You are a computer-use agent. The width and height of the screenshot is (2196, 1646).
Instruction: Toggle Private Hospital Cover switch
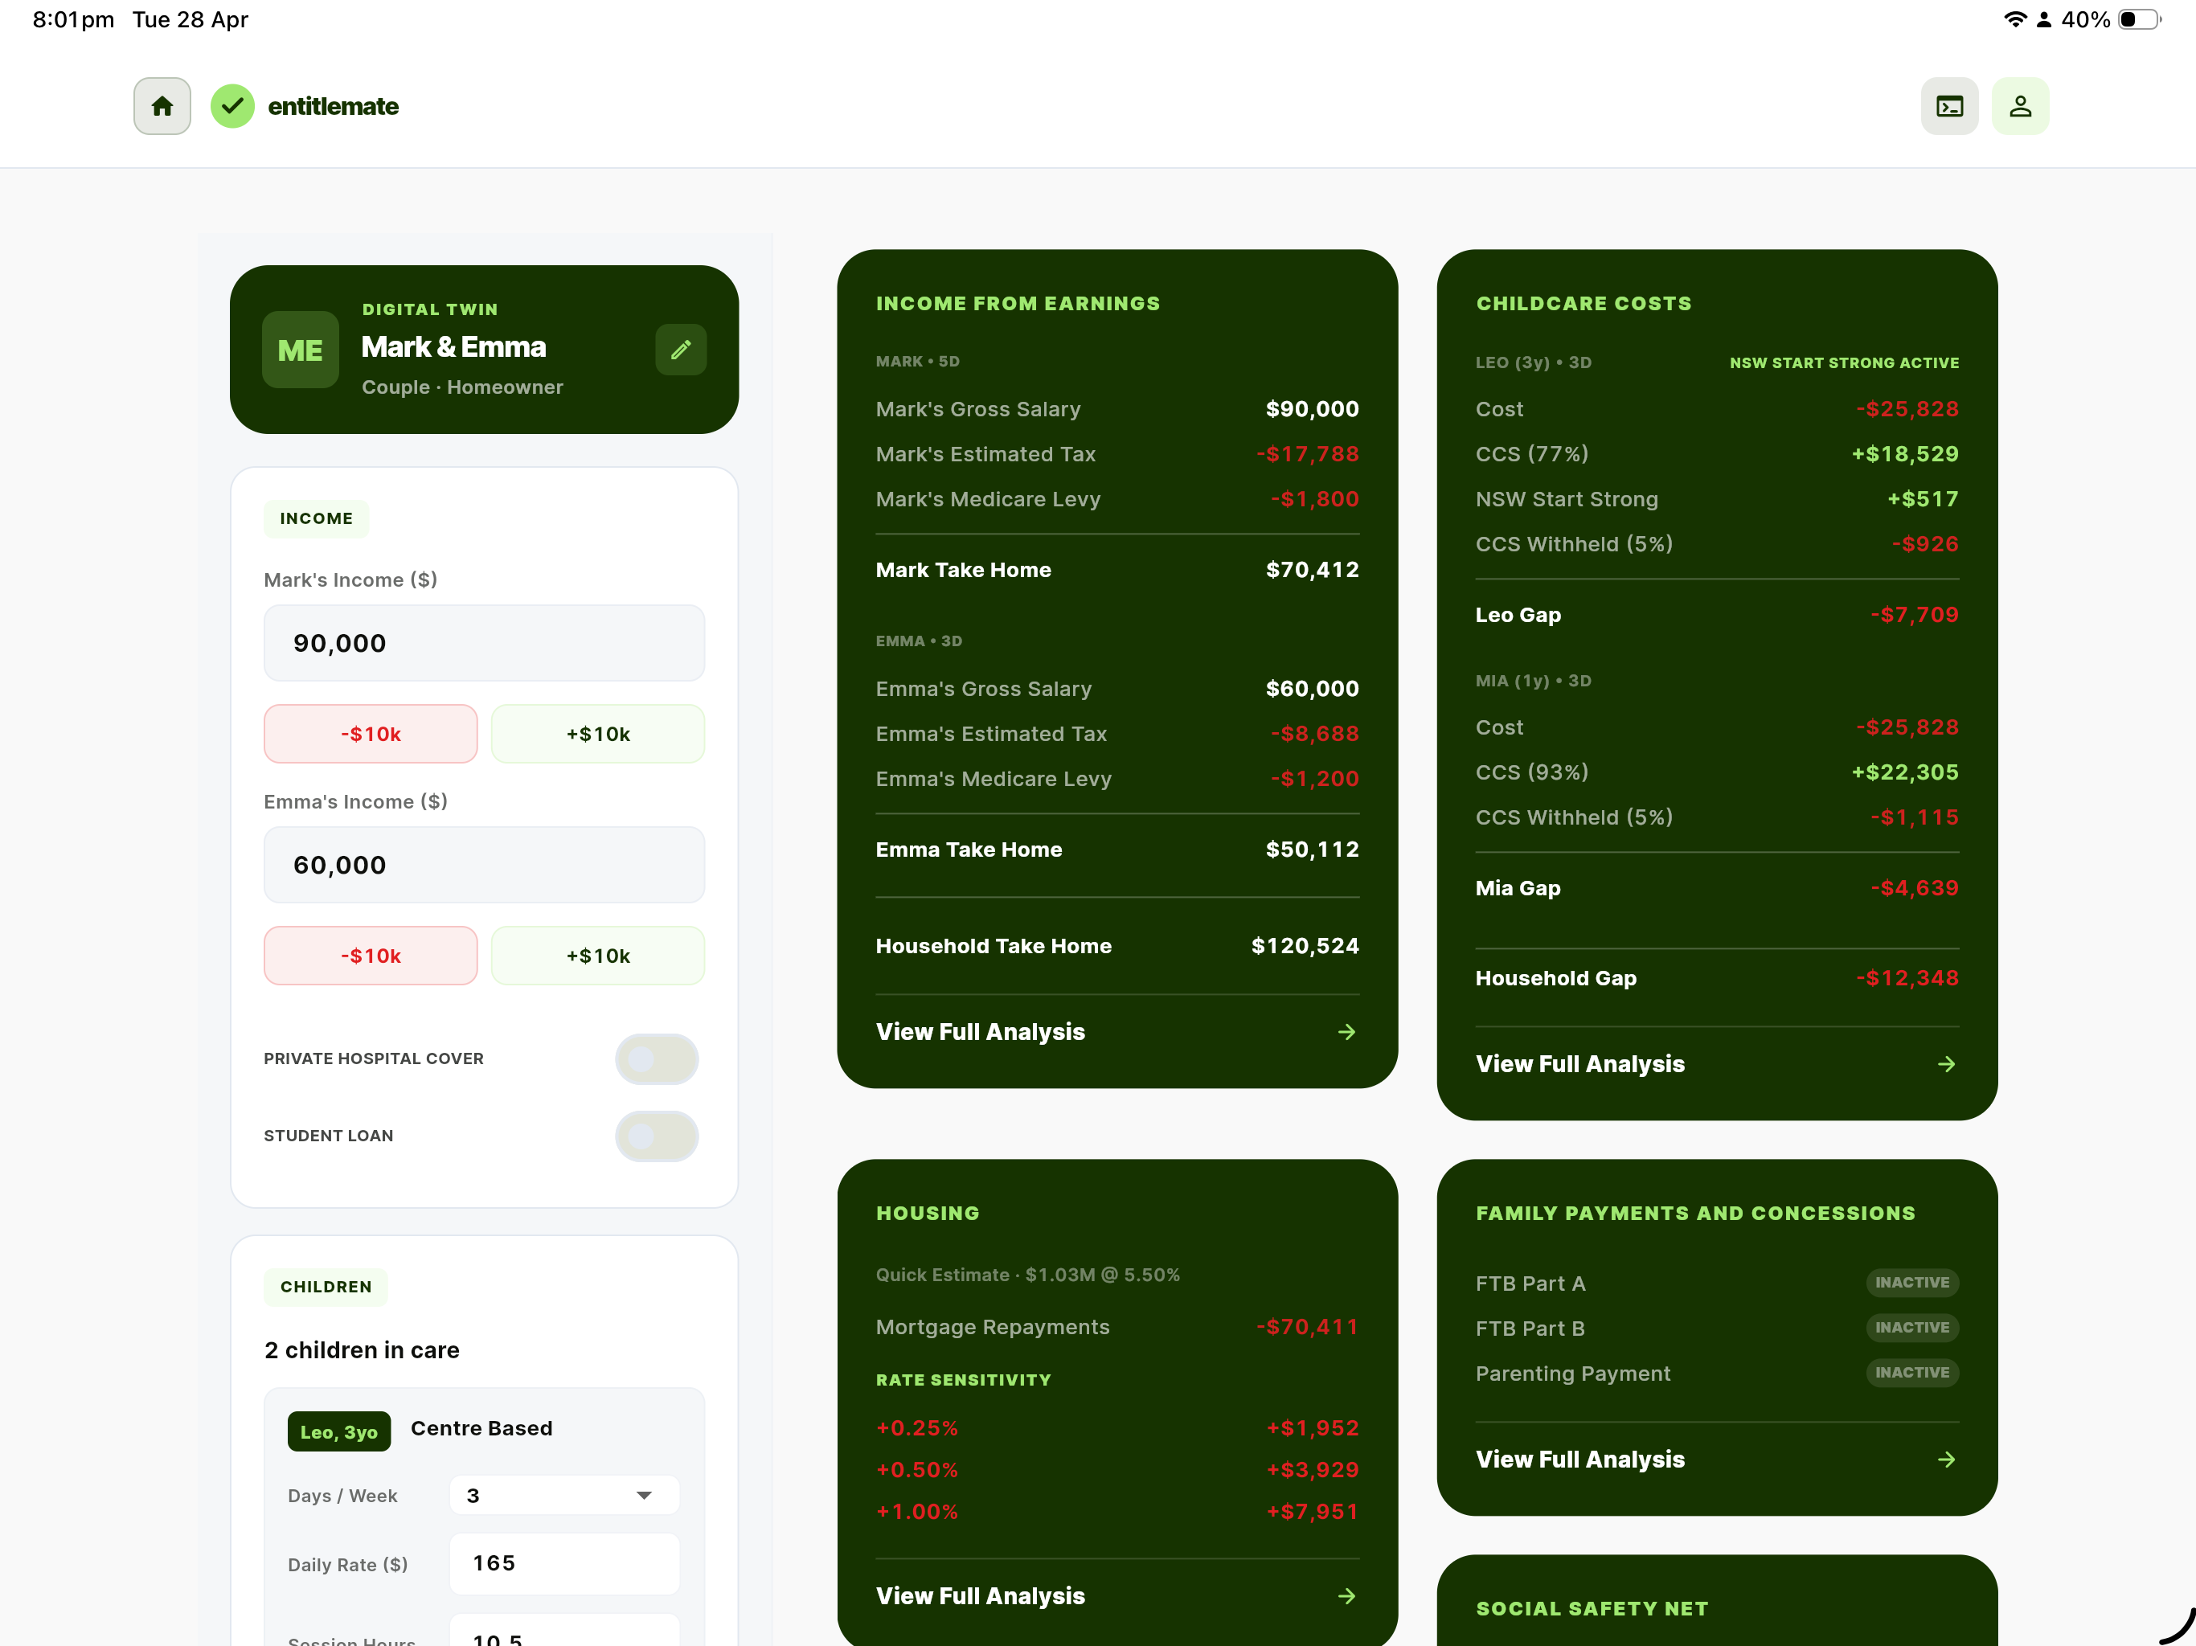(656, 1059)
